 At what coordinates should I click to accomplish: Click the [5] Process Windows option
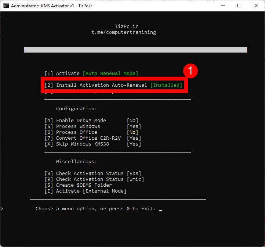72,126
